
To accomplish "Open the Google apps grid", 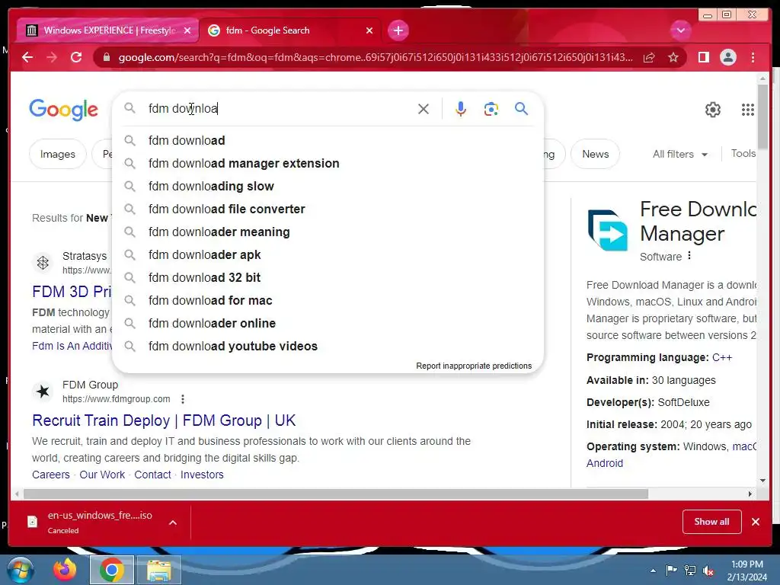I will [x=748, y=110].
